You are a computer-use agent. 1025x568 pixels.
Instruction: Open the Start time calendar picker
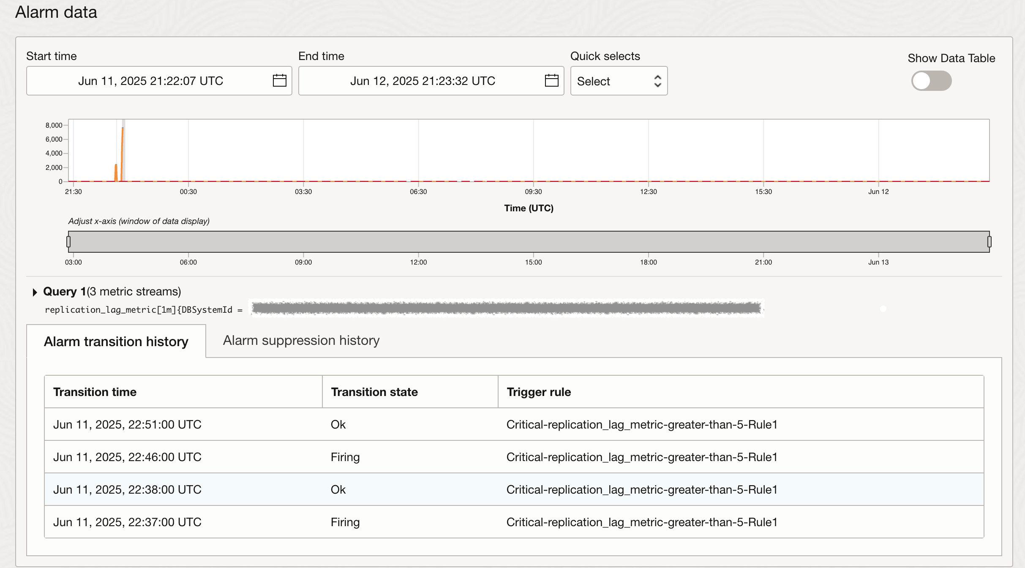pos(279,80)
